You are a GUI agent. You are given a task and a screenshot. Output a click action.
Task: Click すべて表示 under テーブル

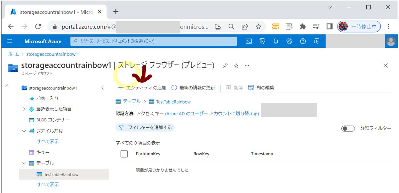48,185
